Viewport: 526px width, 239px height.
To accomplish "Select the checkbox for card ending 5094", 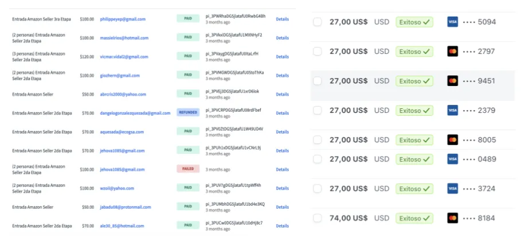I will [317, 22].
